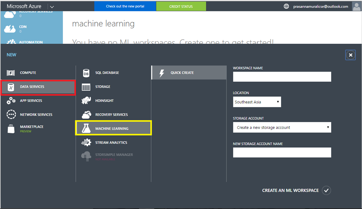
Task: Click Create an ML Workspace text
Action: point(290,190)
